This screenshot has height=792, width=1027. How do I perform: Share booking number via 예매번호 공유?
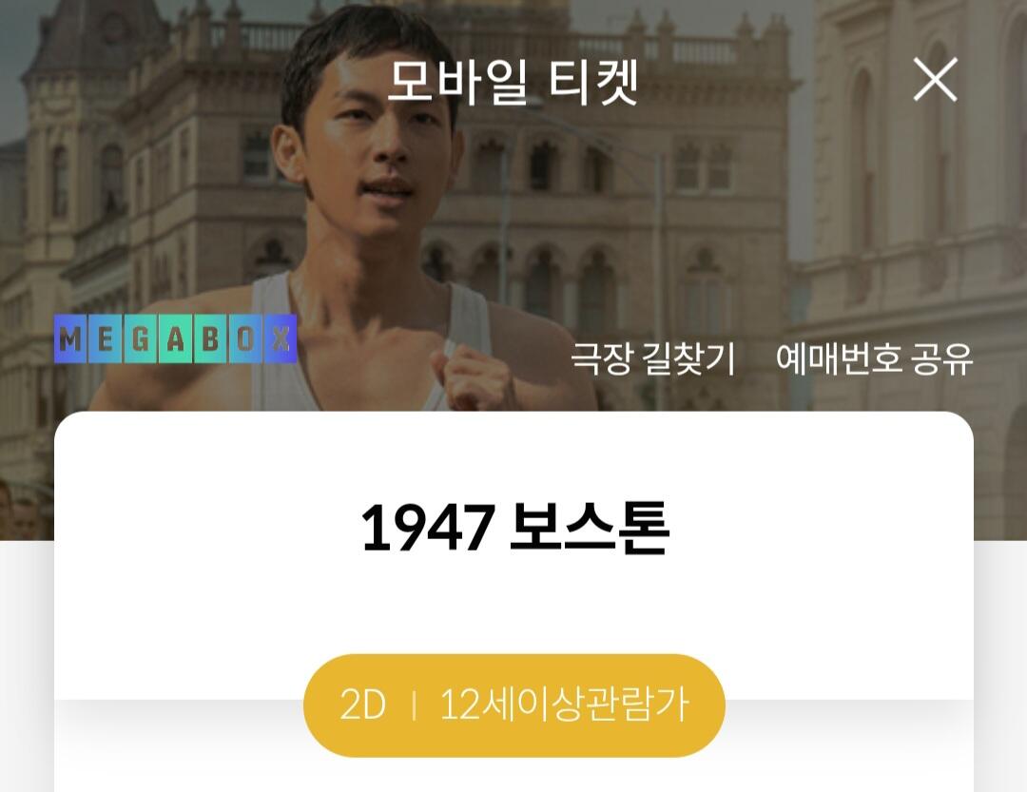click(874, 358)
